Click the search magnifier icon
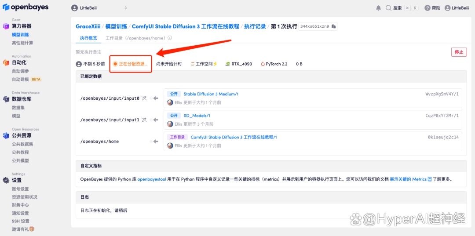The width and height of the screenshot is (475, 236). 388,8
